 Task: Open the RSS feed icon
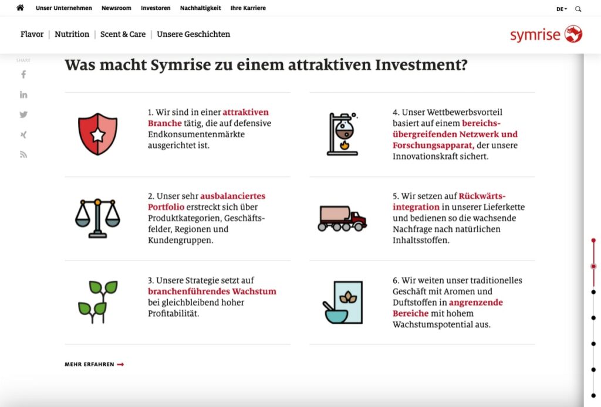[23, 155]
